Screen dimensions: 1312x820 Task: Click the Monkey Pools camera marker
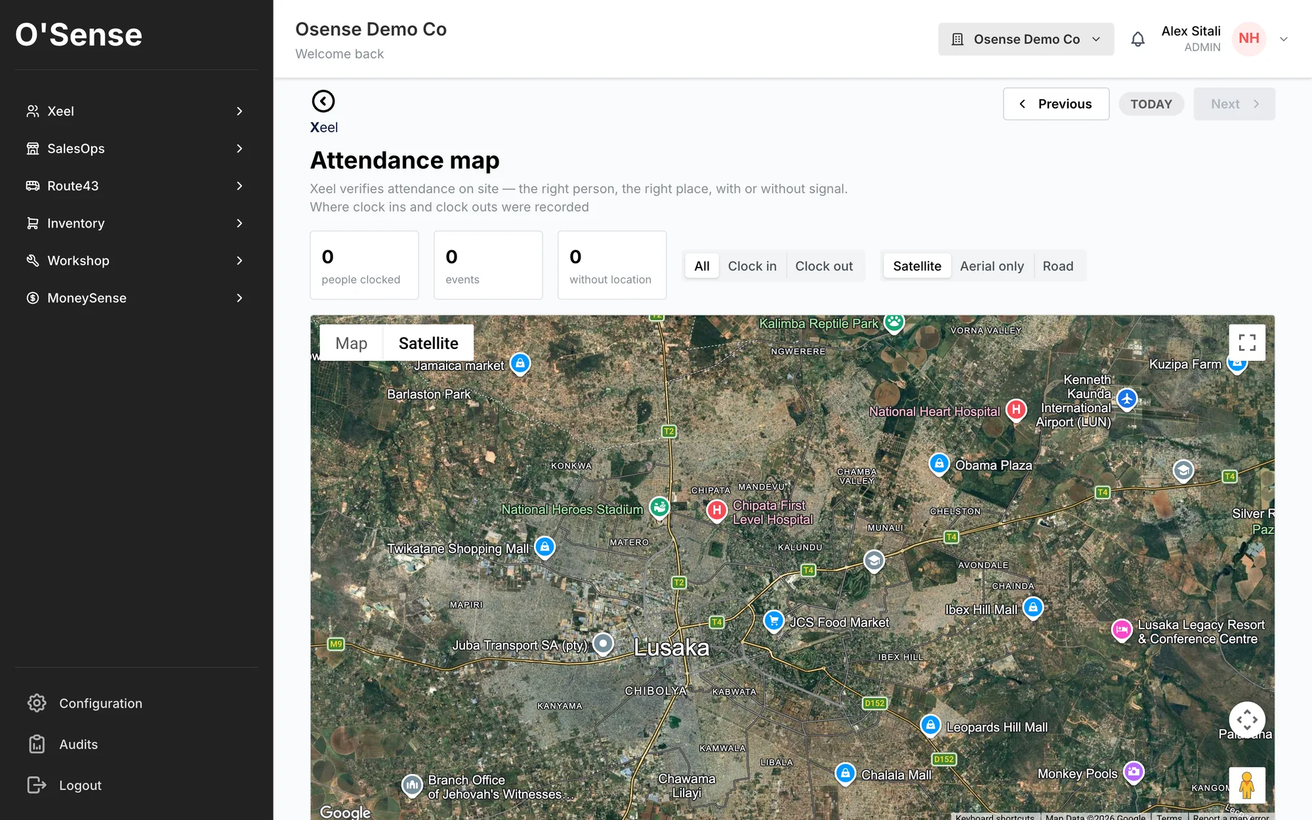click(1134, 772)
